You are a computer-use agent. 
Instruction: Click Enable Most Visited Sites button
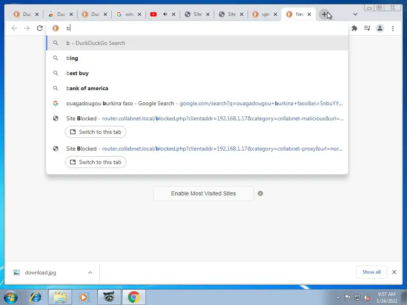click(x=203, y=193)
